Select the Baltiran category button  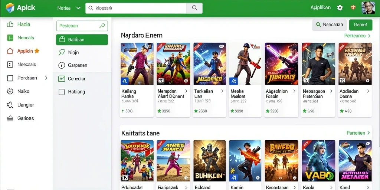coord(82,39)
